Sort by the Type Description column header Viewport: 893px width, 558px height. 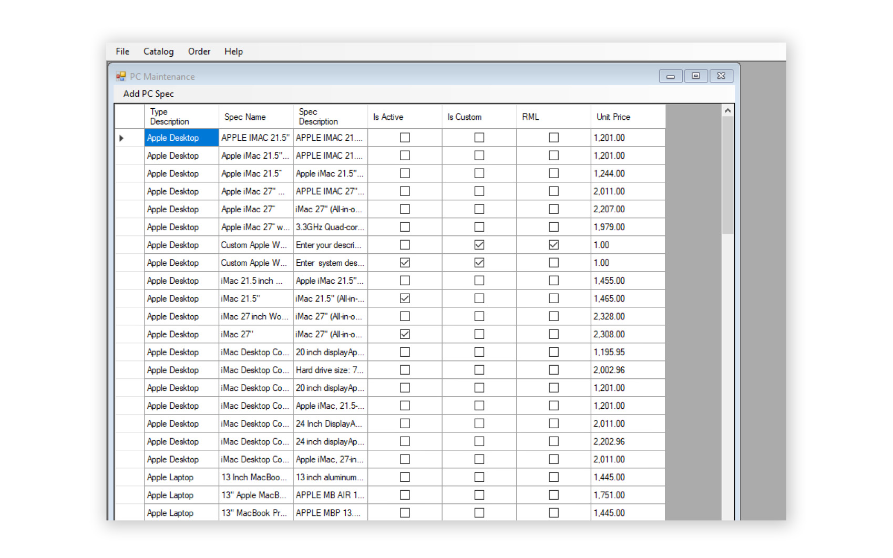point(169,117)
